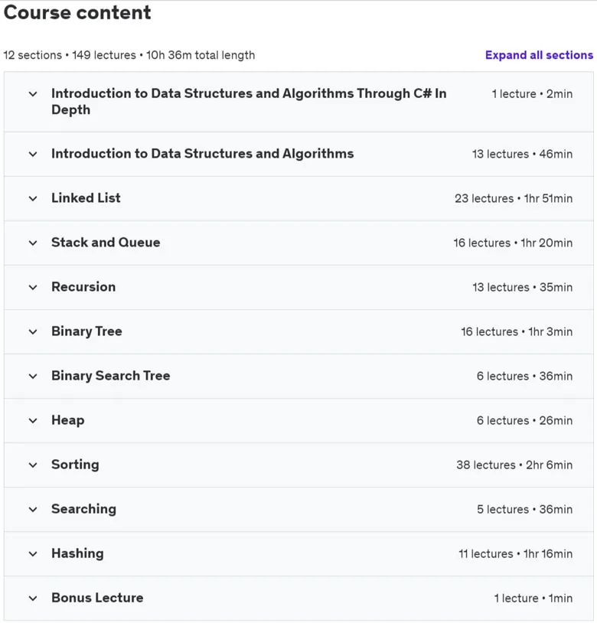
Task: Open the Sorting section chevron
Action: click(33, 465)
